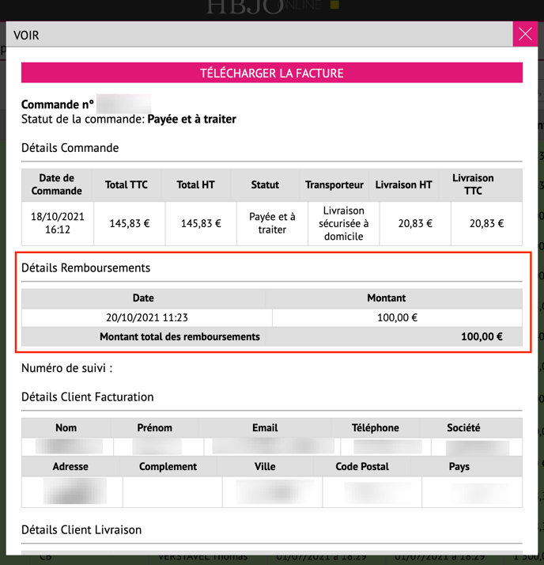
Task: Select the Email column header in billing details
Action: point(265,427)
